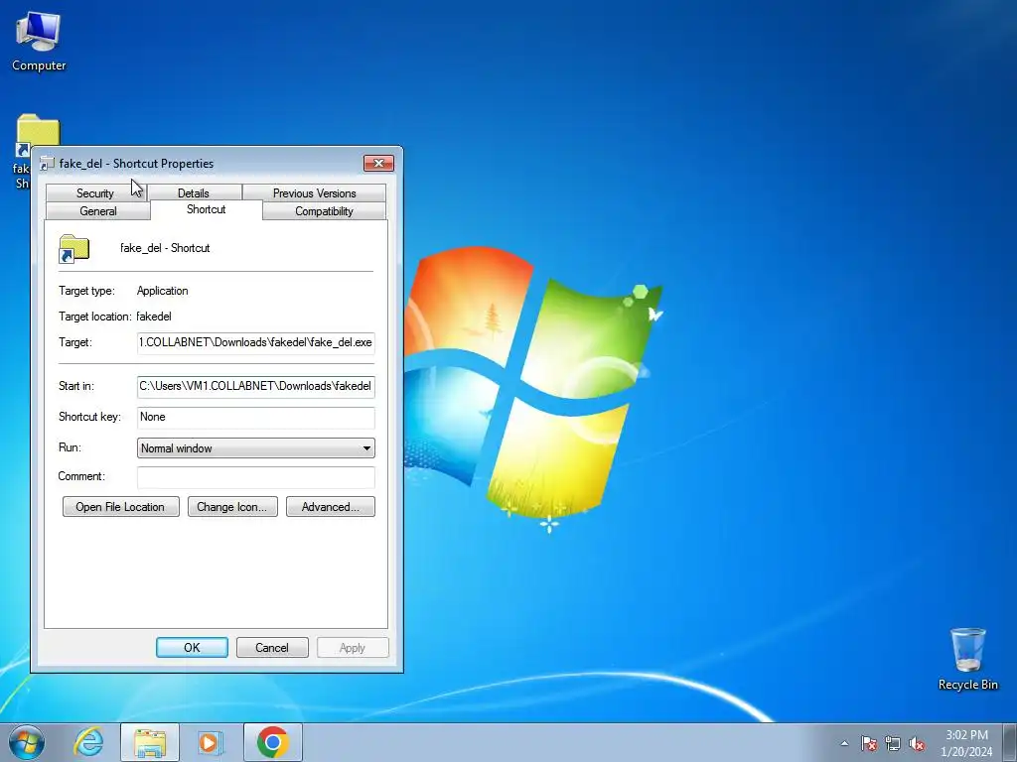The image size is (1017, 762).
Task: Focus the Shortcut key field
Action: tap(255, 418)
